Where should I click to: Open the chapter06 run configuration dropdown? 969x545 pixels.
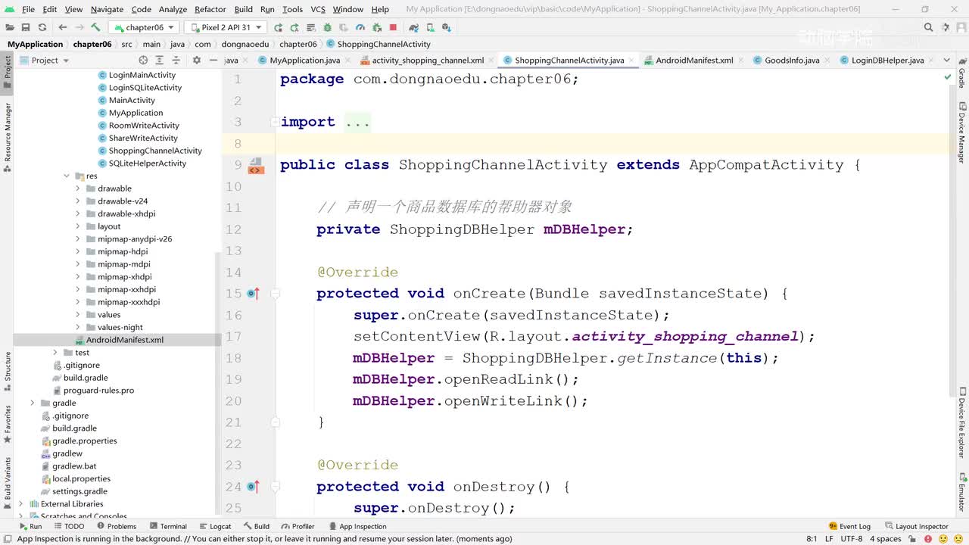point(144,27)
